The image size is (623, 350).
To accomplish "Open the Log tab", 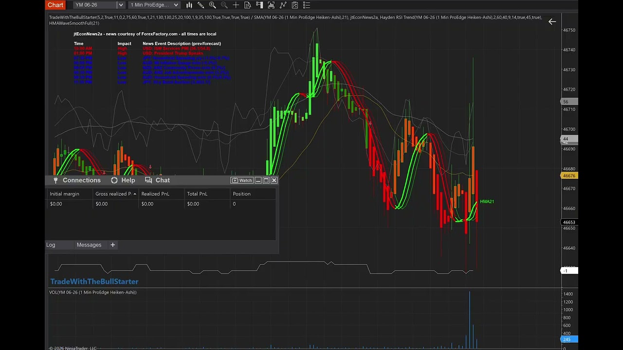I will [x=51, y=245].
